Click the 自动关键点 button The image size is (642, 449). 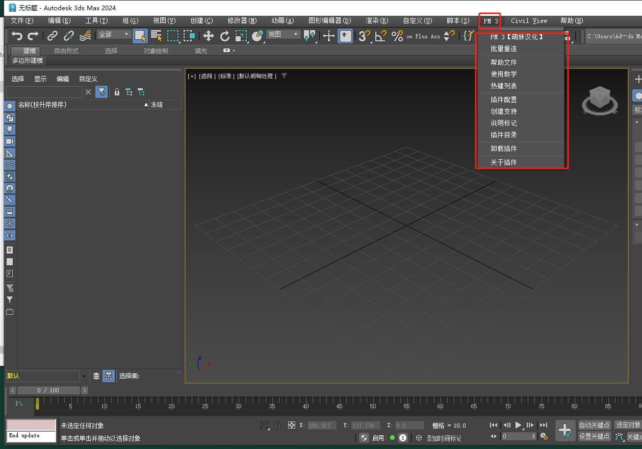pos(595,425)
